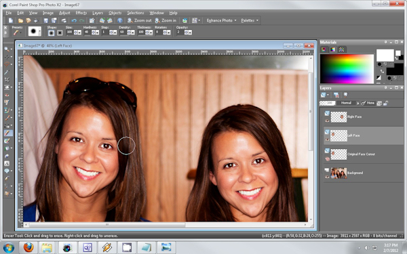This screenshot has height=254, width=407.
Task: Open Firefox from the taskbar
Action: pos(28,247)
